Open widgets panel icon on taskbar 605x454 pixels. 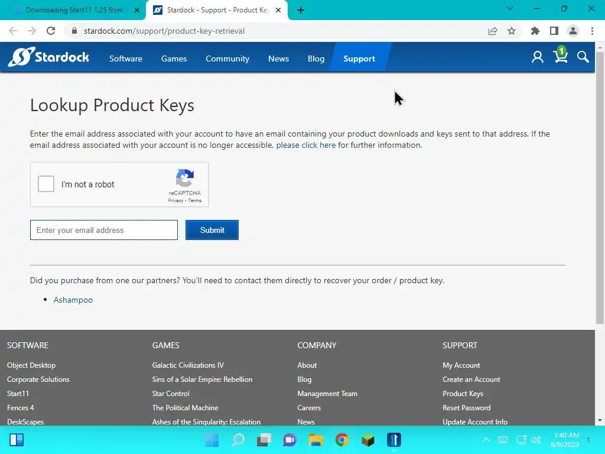[17, 440]
